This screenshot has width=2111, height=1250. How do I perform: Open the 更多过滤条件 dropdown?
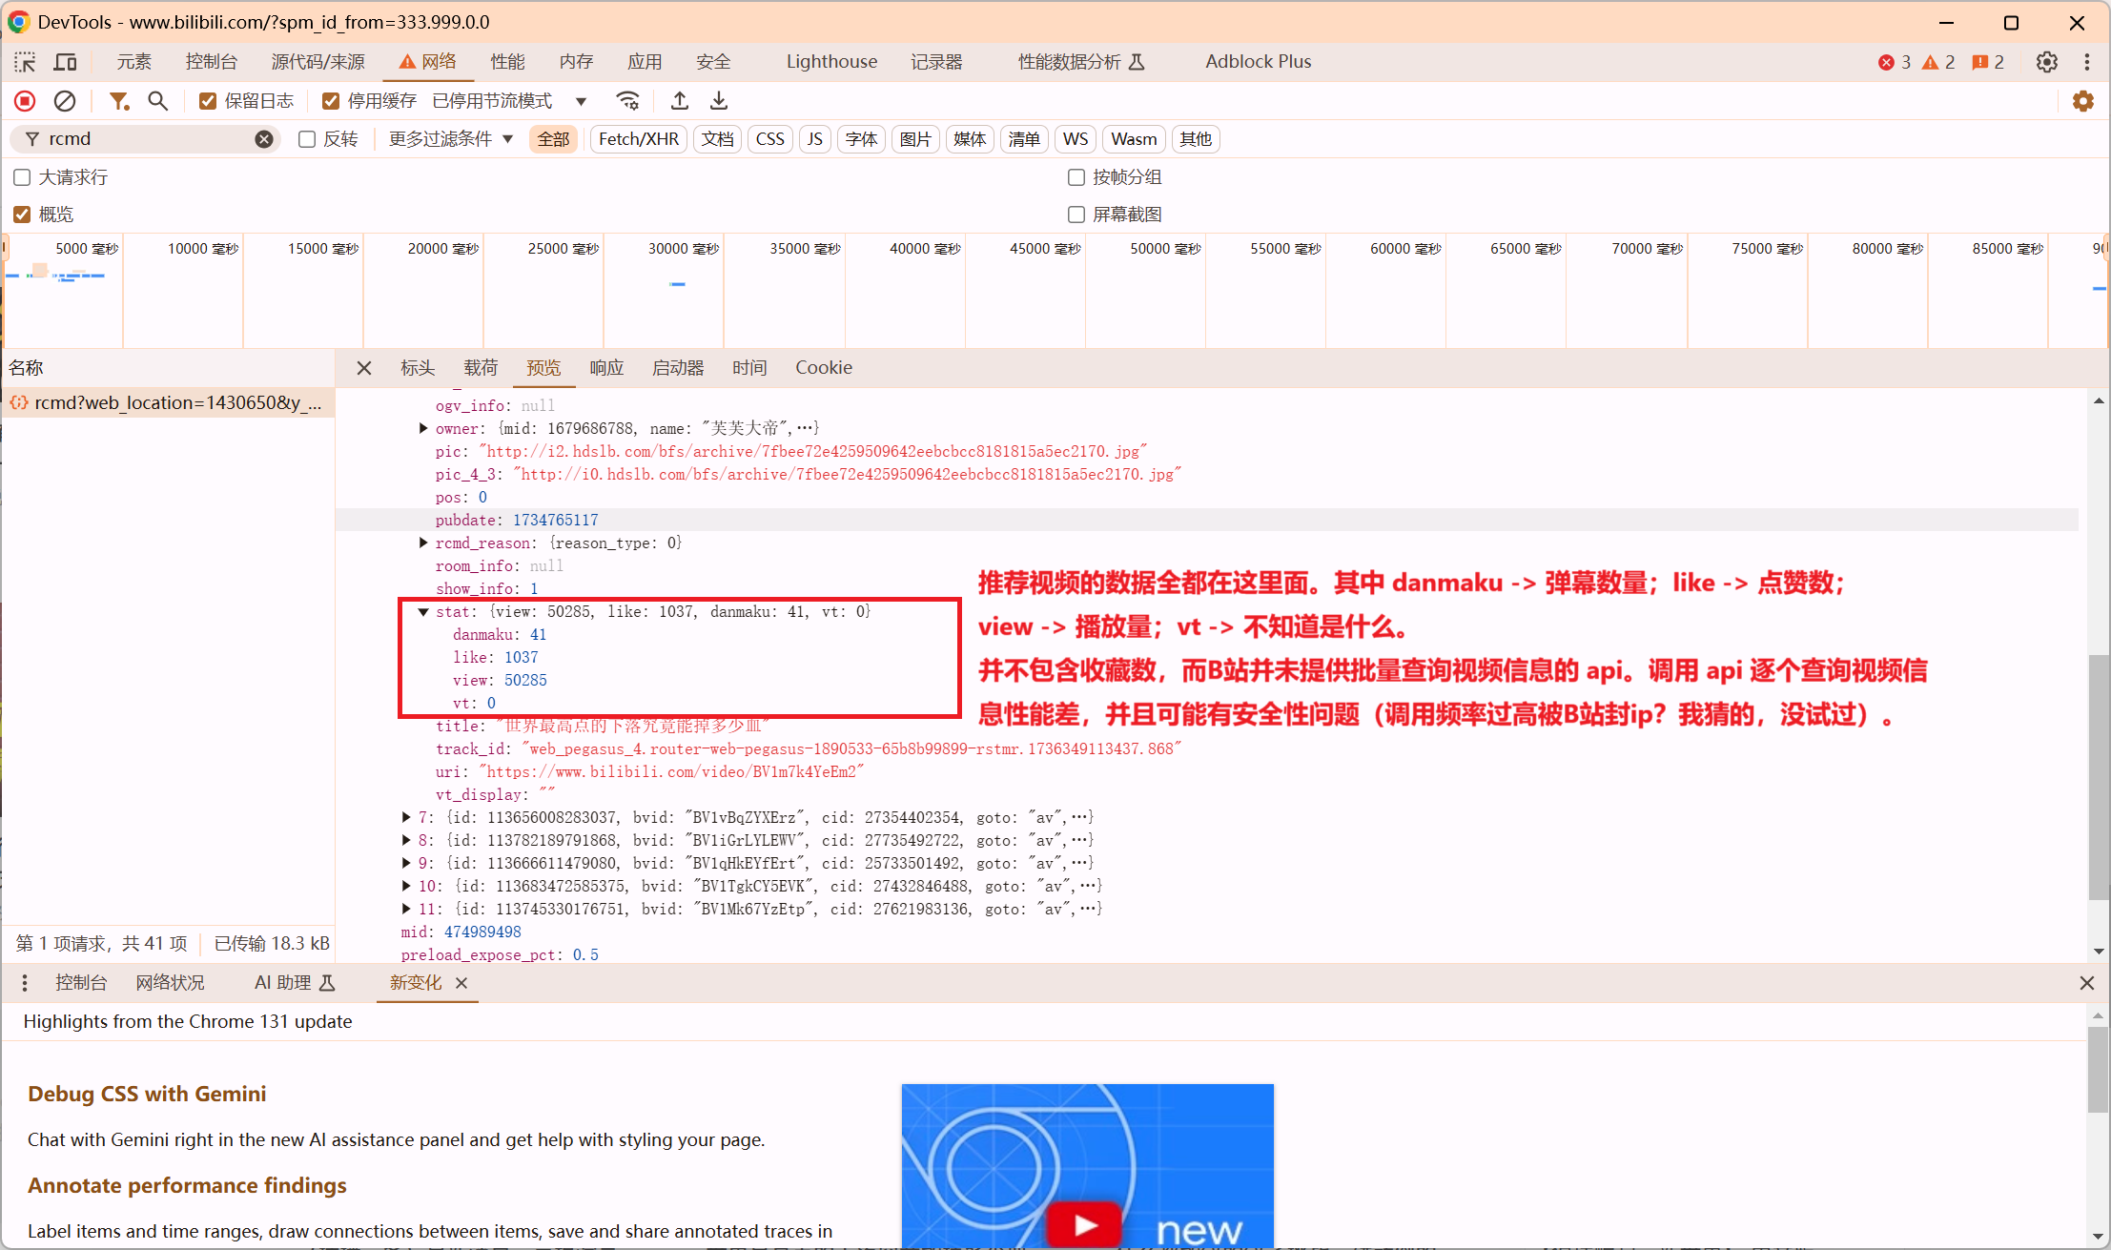coord(451,139)
